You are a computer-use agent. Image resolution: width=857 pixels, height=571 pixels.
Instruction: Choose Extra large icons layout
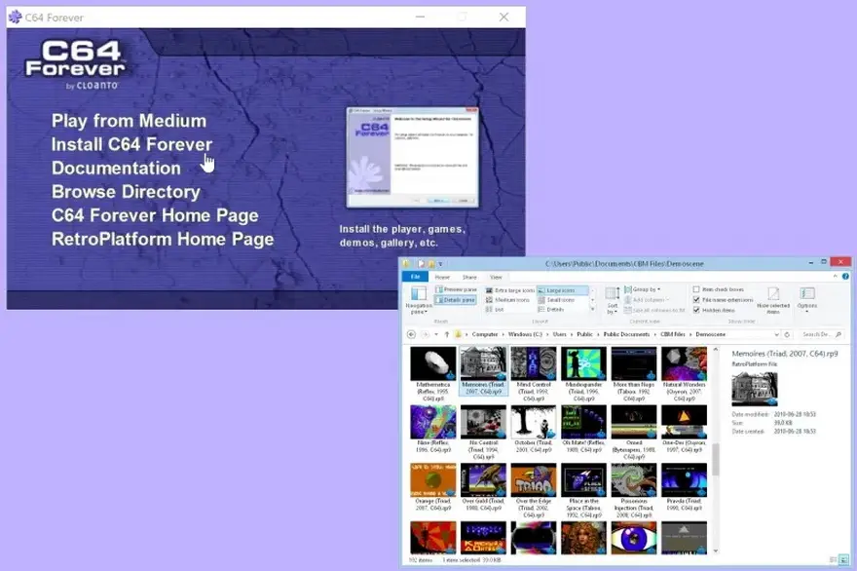pyautogui.click(x=510, y=290)
